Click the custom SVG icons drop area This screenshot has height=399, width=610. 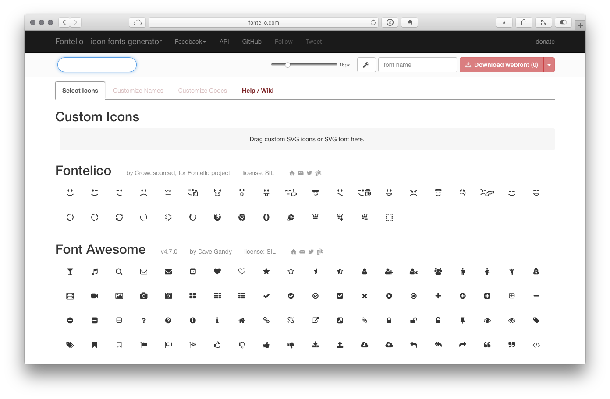click(307, 139)
